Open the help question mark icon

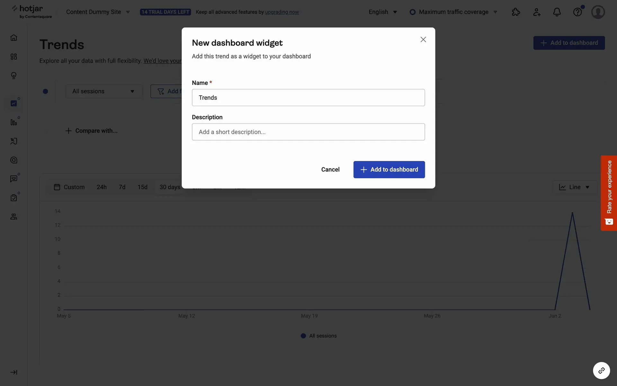[577, 12]
